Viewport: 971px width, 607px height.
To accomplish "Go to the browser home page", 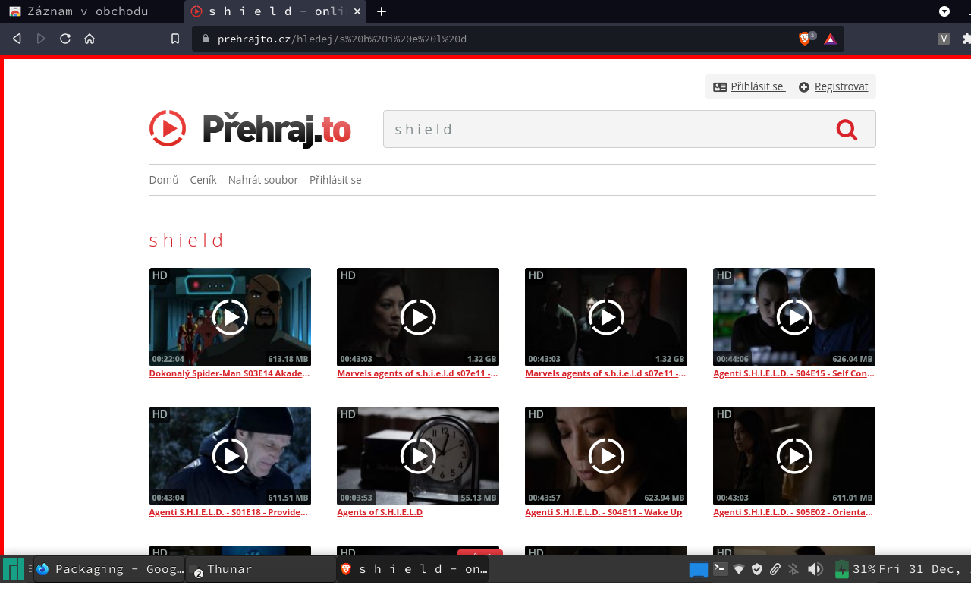I will click(x=90, y=39).
